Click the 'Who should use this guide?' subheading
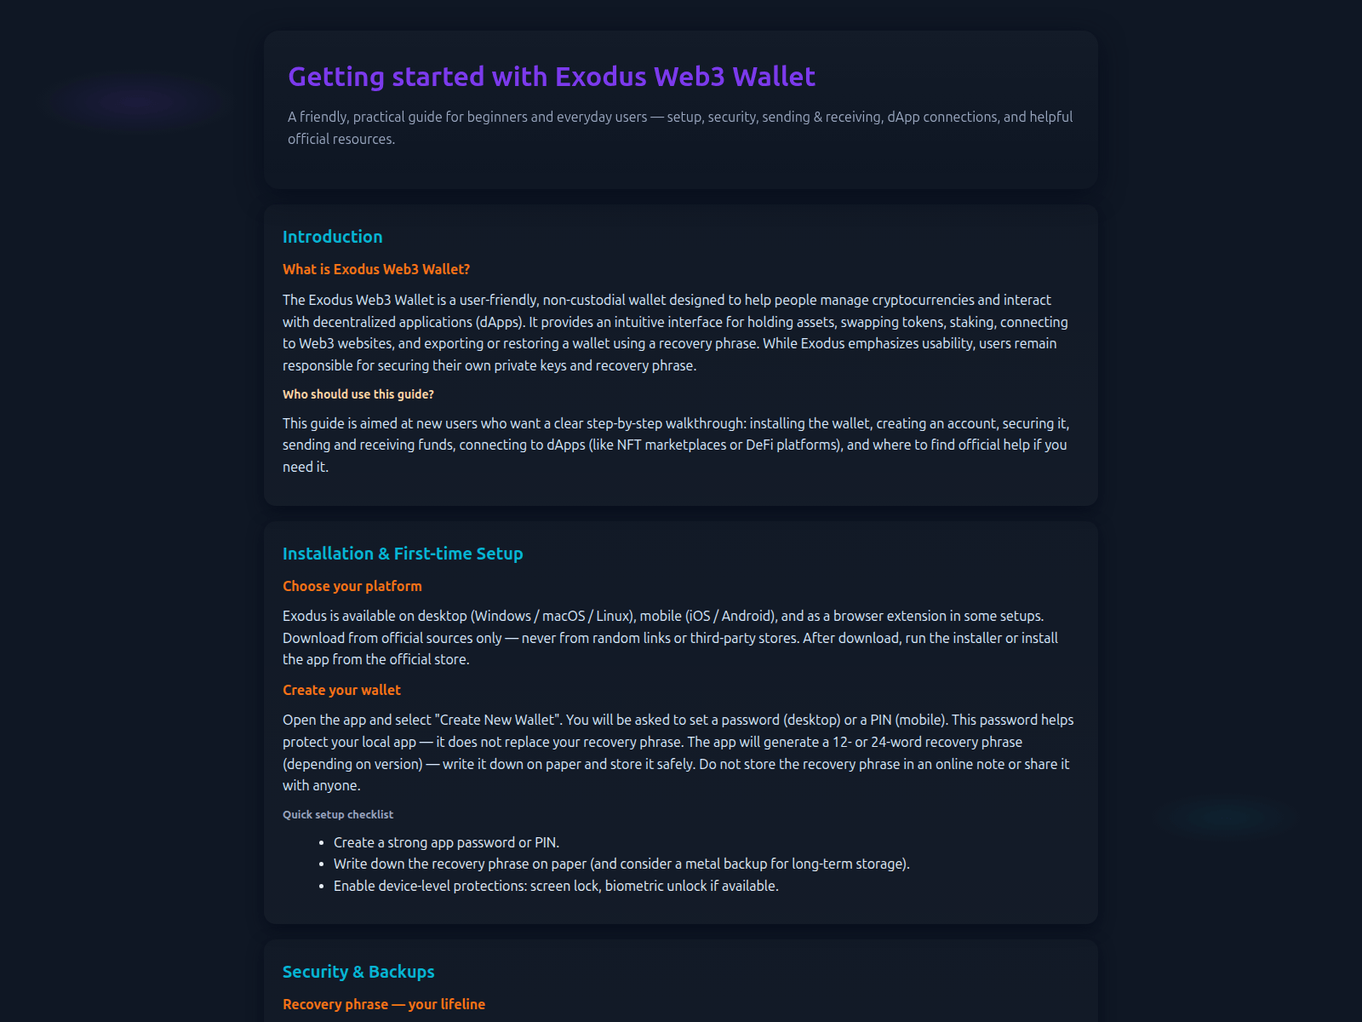The height and width of the screenshot is (1022, 1362). 358,394
